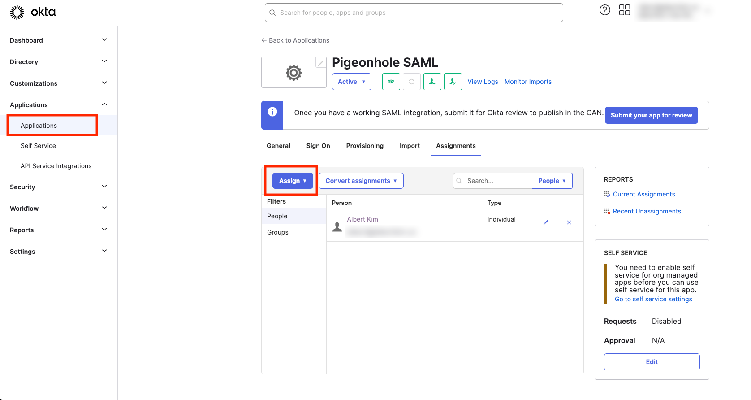Expand the Security menu
Screen dimensions: 751x400
[x=59, y=187]
